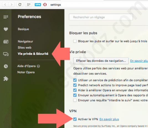Open Extensions puzzle icon in sidebar

click(6, 79)
